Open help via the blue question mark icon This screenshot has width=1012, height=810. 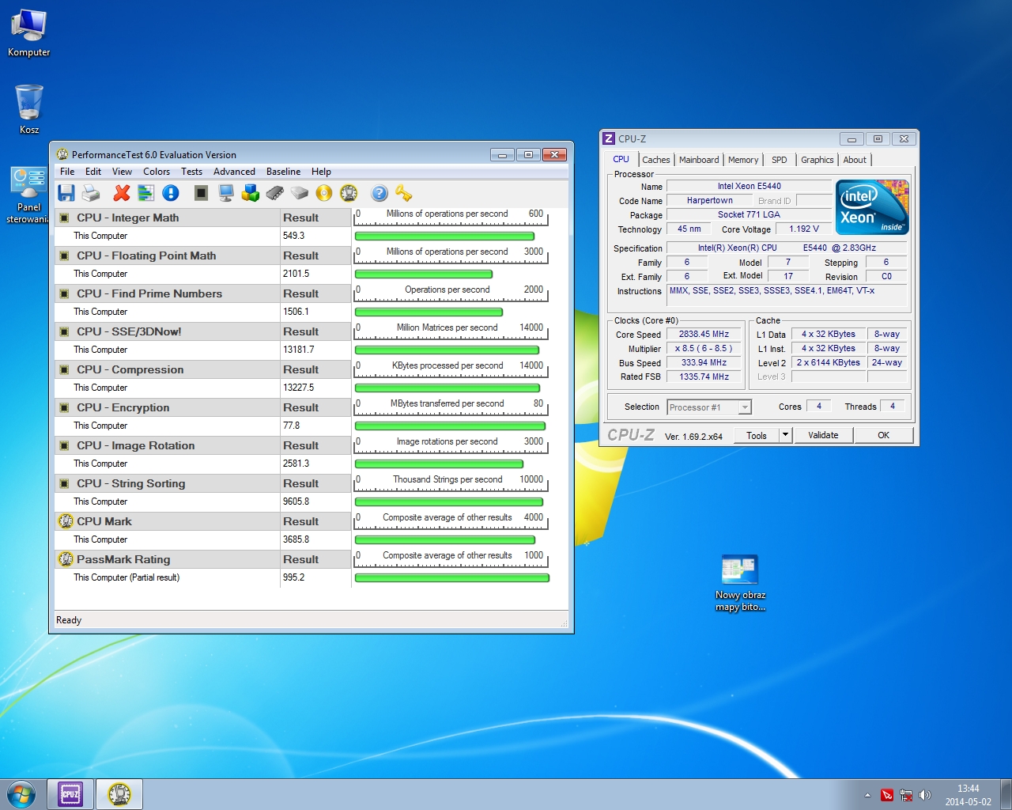pos(378,193)
